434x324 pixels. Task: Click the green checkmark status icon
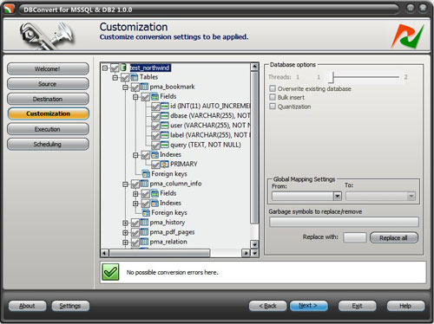point(110,272)
